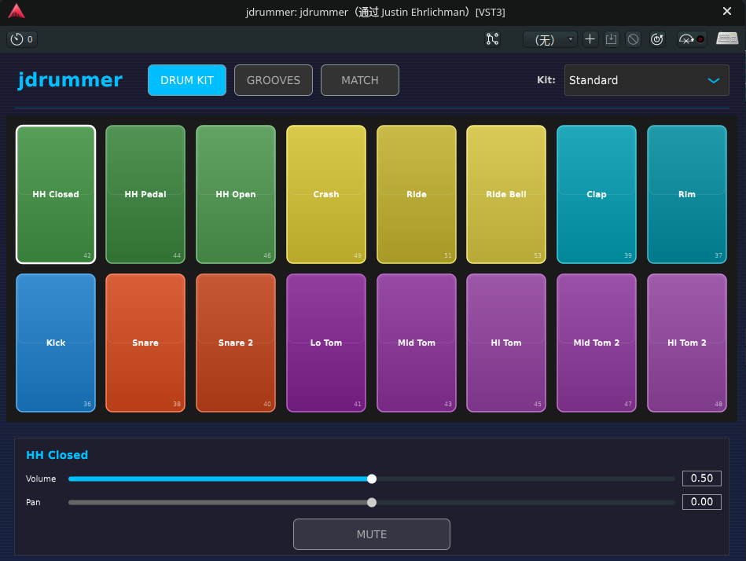
Task: Select the Mid Tom pad numbered 43
Action: pyautogui.click(x=417, y=343)
